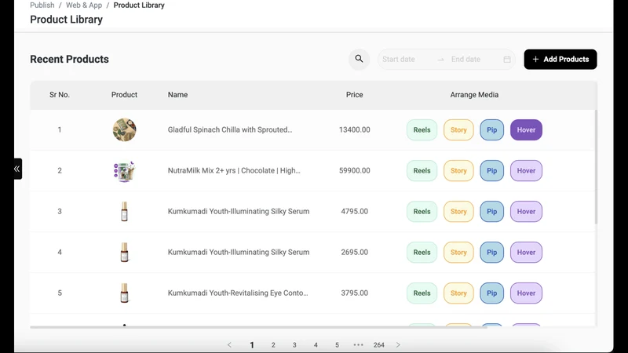Select Kumkumadi Youth-Revitalising Eye Conto name
This screenshot has height=353, width=628.
[238, 293]
